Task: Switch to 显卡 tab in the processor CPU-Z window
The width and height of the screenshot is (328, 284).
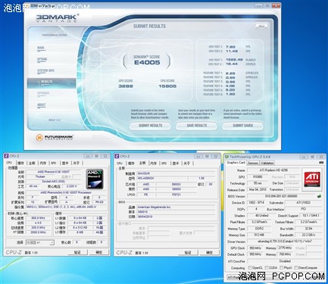Action: tap(65, 164)
